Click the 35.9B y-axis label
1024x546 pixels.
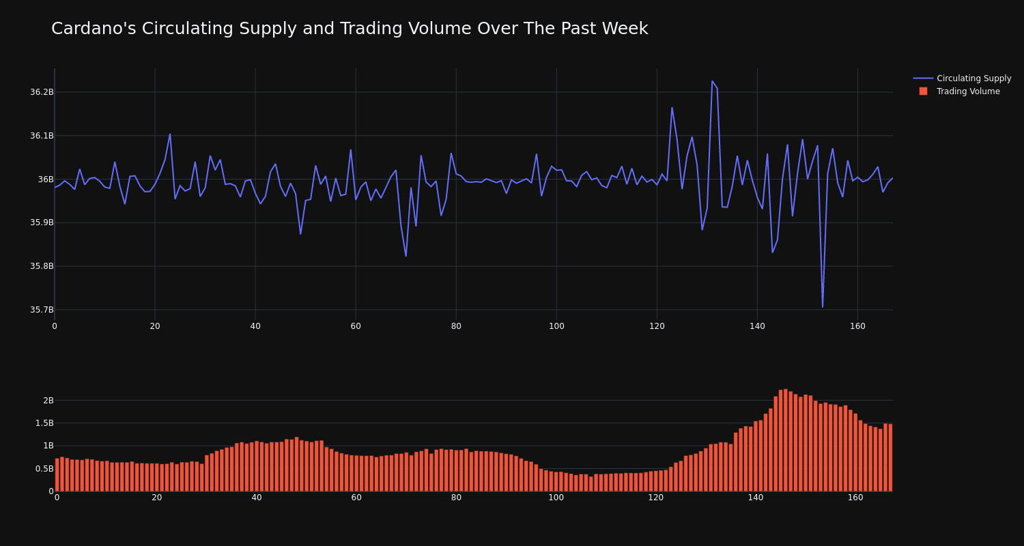click(x=41, y=222)
